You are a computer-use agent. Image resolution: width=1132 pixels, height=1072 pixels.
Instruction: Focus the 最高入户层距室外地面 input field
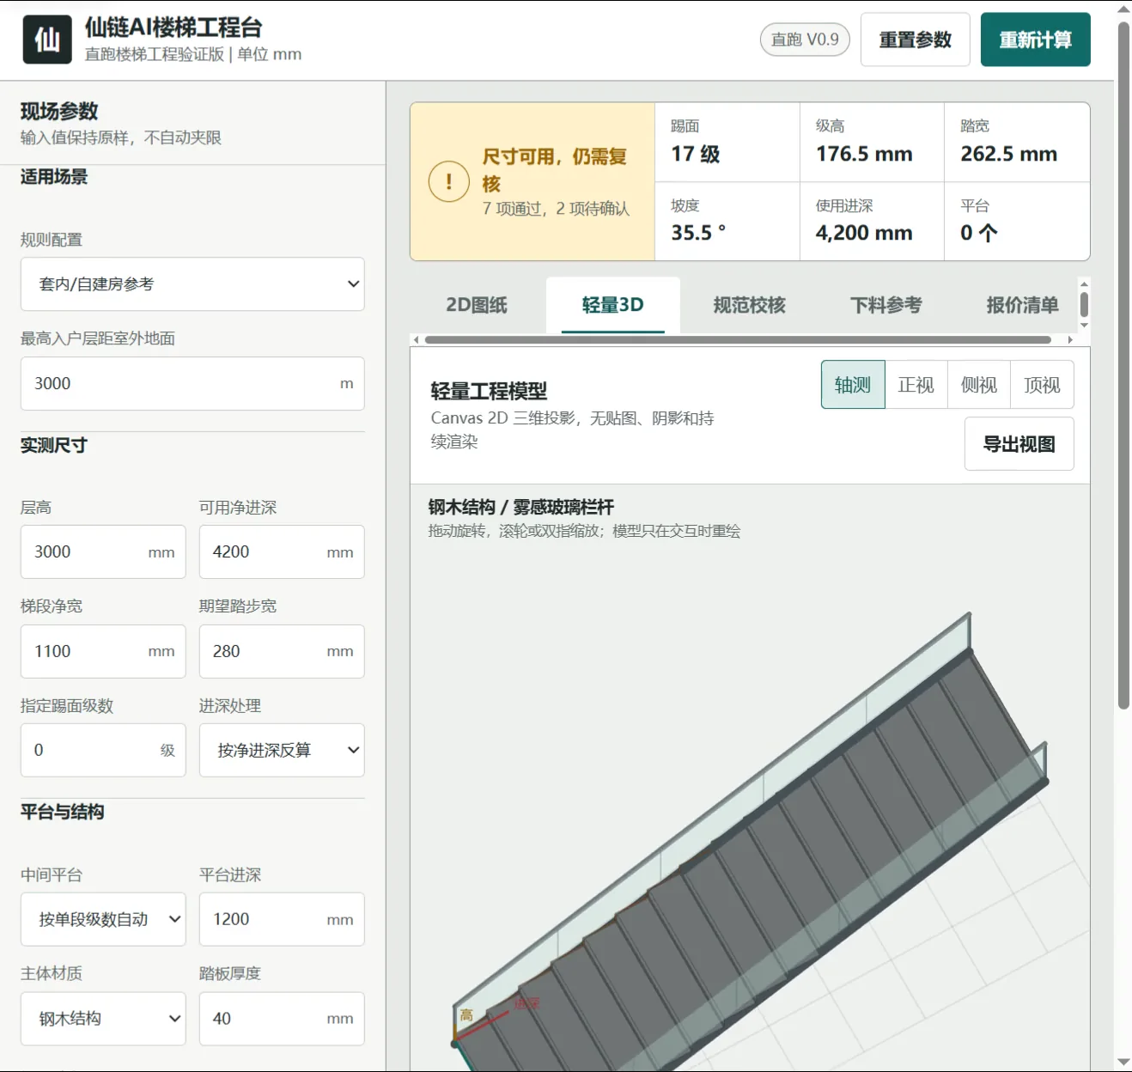[192, 384]
